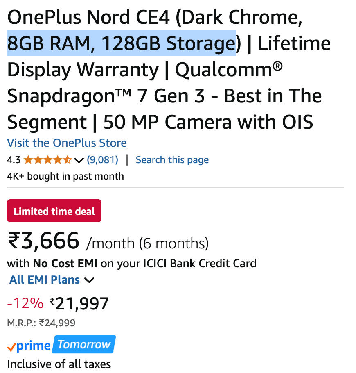
Task: Click the ₹3,666 monthly EMI price
Action: pos(43,241)
